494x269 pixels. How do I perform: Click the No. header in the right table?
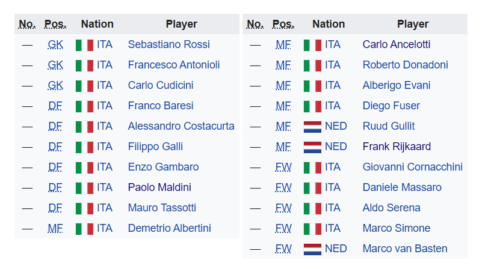tap(255, 24)
